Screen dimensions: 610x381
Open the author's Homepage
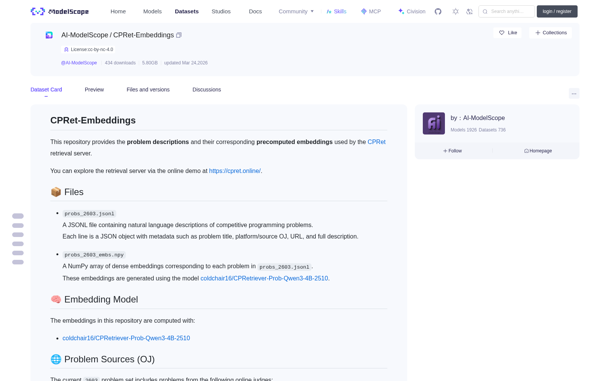(x=538, y=151)
